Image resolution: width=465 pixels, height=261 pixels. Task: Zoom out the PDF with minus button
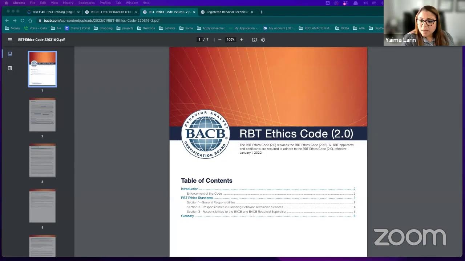point(220,40)
